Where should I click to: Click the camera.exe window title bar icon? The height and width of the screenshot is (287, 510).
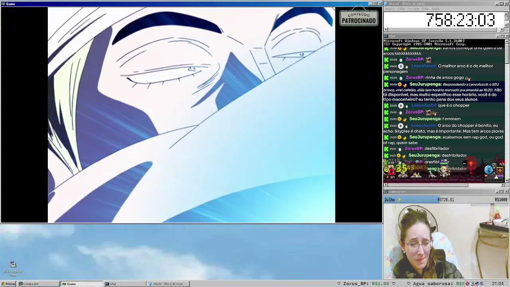[386, 192]
